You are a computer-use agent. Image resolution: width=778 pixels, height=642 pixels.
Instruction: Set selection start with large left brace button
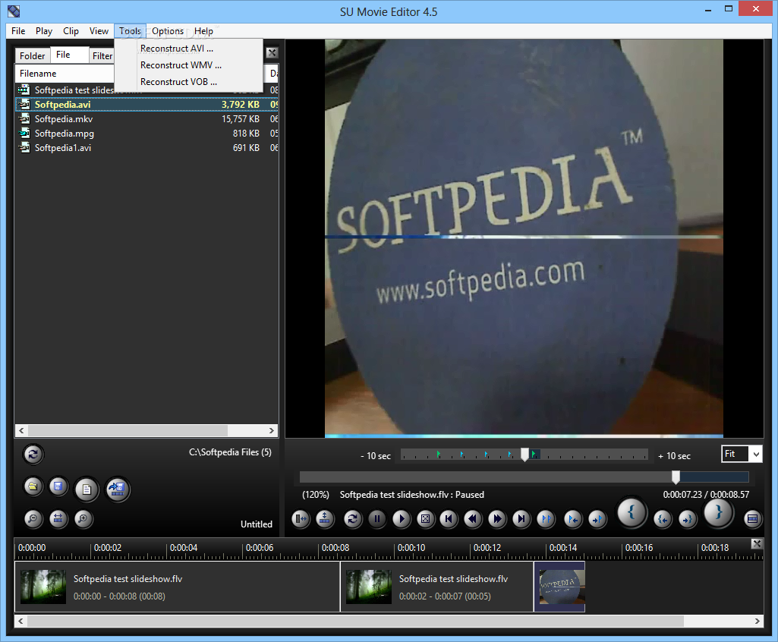tap(632, 512)
